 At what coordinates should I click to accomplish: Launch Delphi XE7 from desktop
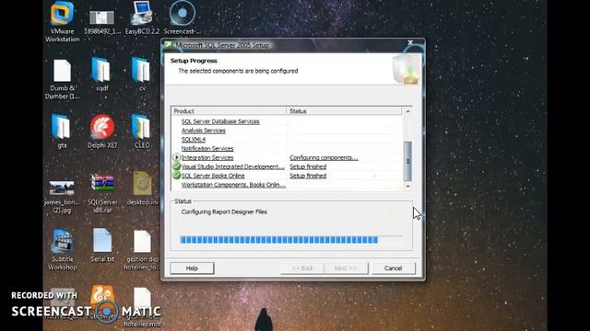pyautogui.click(x=102, y=131)
